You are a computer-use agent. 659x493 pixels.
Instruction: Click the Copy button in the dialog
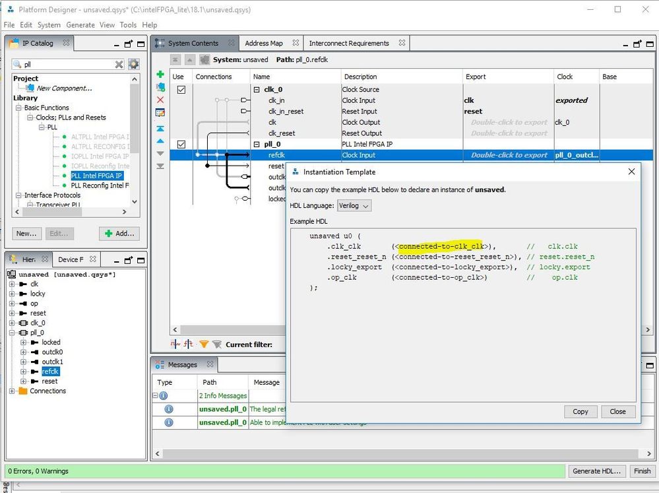pyautogui.click(x=580, y=411)
